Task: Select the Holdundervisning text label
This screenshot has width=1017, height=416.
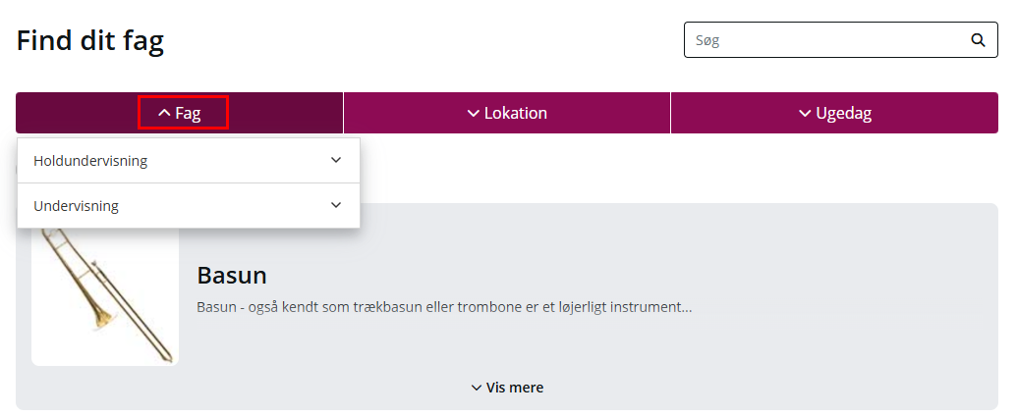Action: click(90, 161)
